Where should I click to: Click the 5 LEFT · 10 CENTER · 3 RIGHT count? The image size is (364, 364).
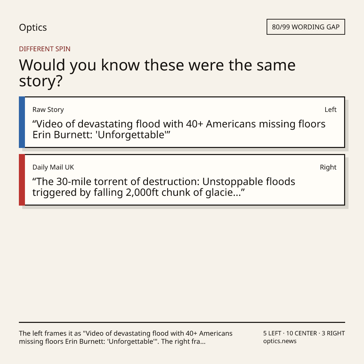click(304, 333)
